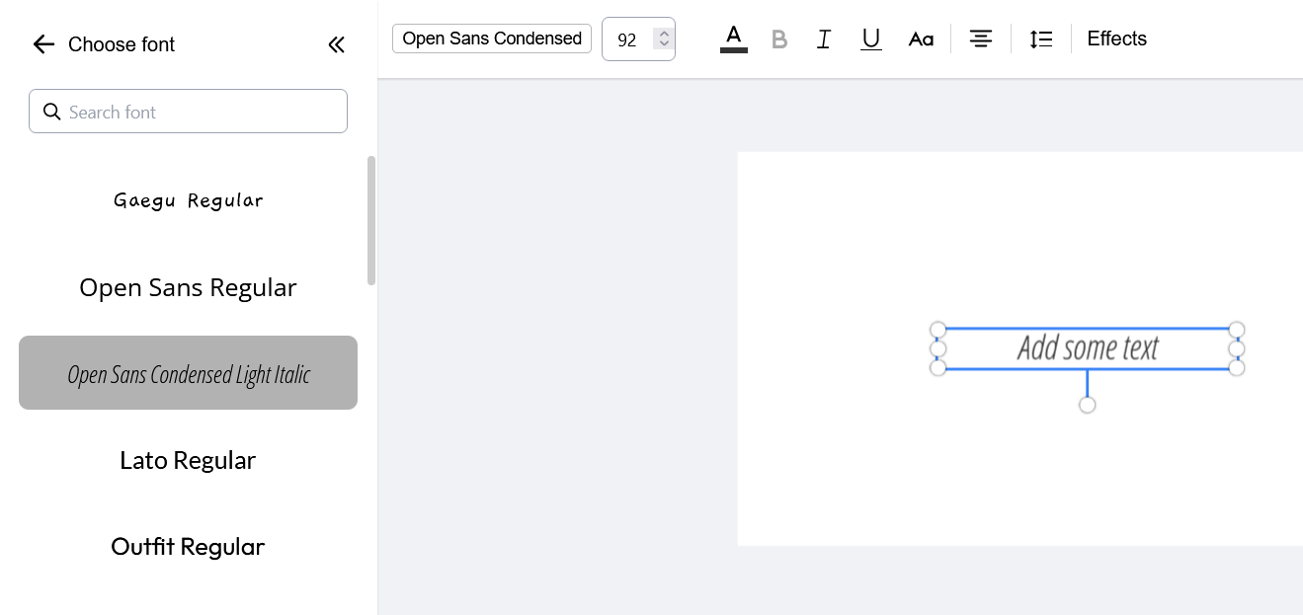Toggle underline formatting

(x=870, y=39)
